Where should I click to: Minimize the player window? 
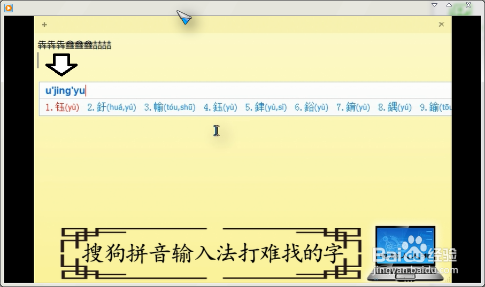pos(434,5)
